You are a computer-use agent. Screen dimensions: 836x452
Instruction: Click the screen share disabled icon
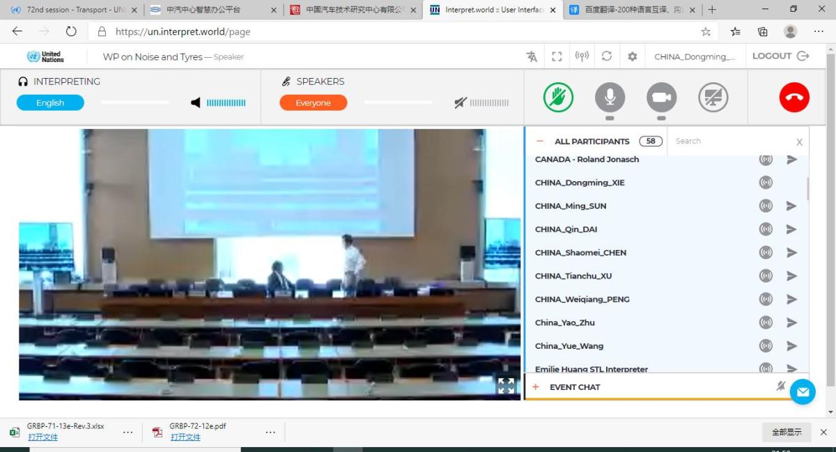[x=713, y=98]
